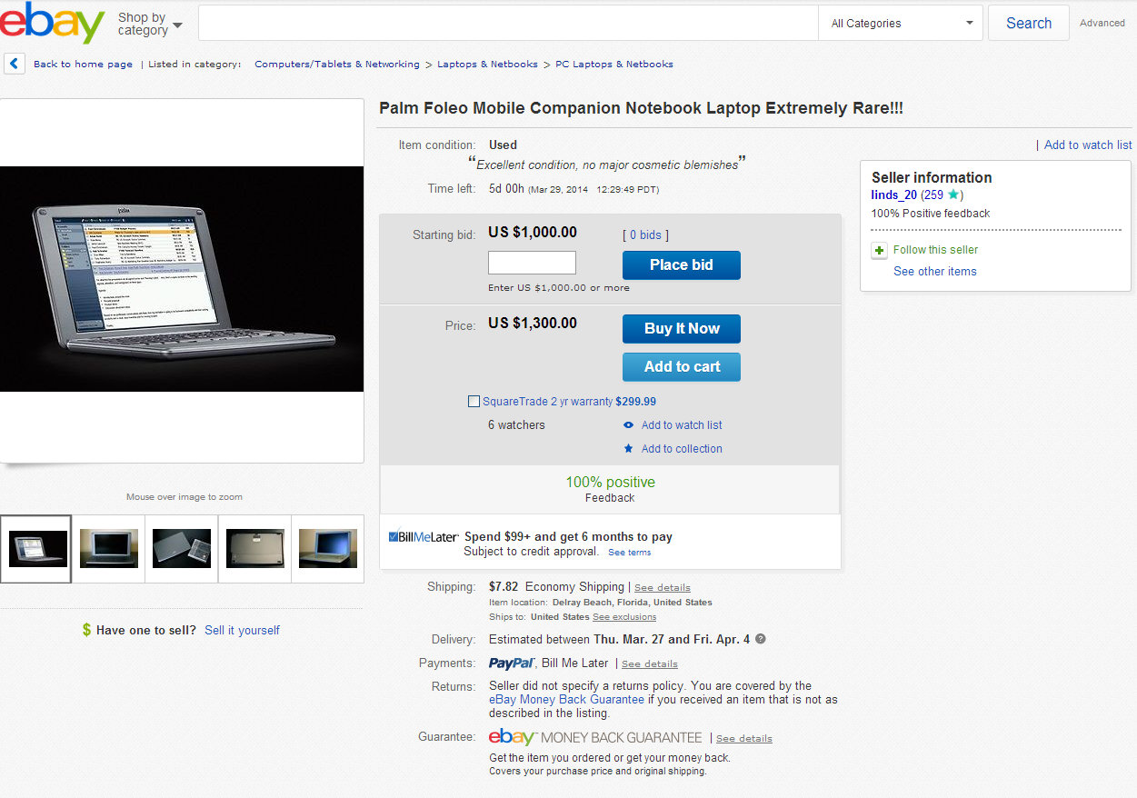Select the second thumbnail of open laptop
Screen dimensions: 1137x798
click(x=109, y=549)
